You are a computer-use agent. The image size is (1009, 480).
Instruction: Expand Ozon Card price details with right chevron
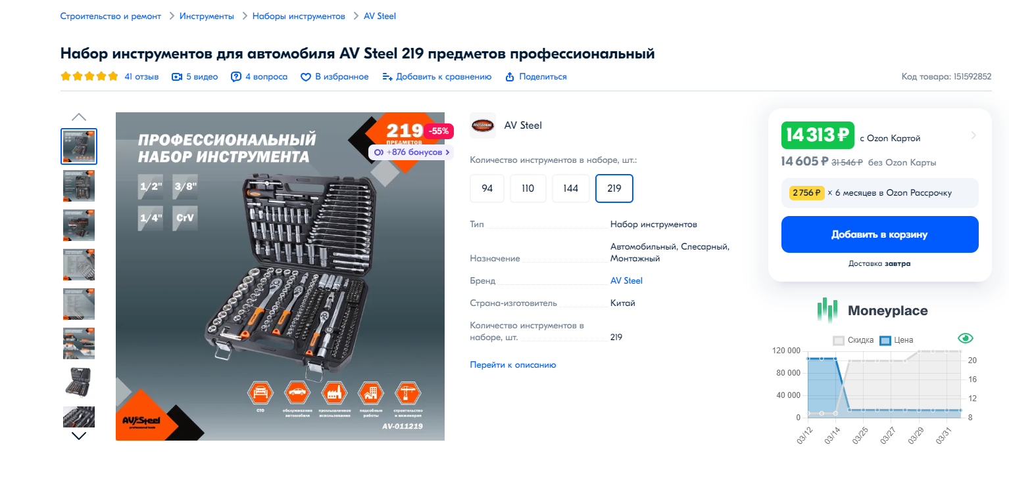973,136
